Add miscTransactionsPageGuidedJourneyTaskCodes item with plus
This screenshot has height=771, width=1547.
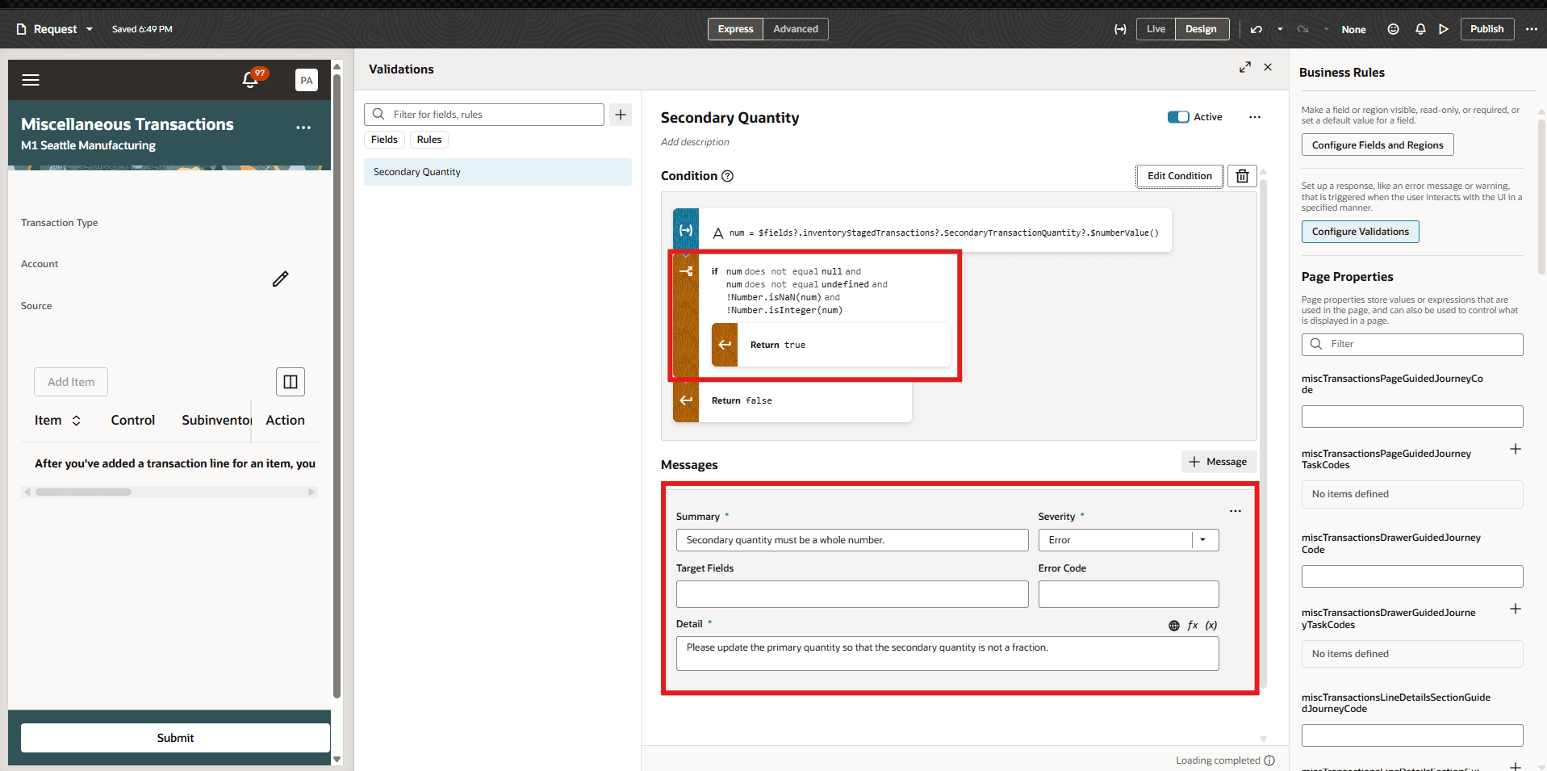coord(1516,449)
